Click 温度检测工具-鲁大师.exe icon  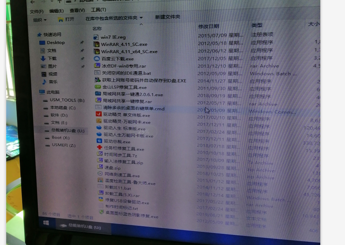click(101, 180)
